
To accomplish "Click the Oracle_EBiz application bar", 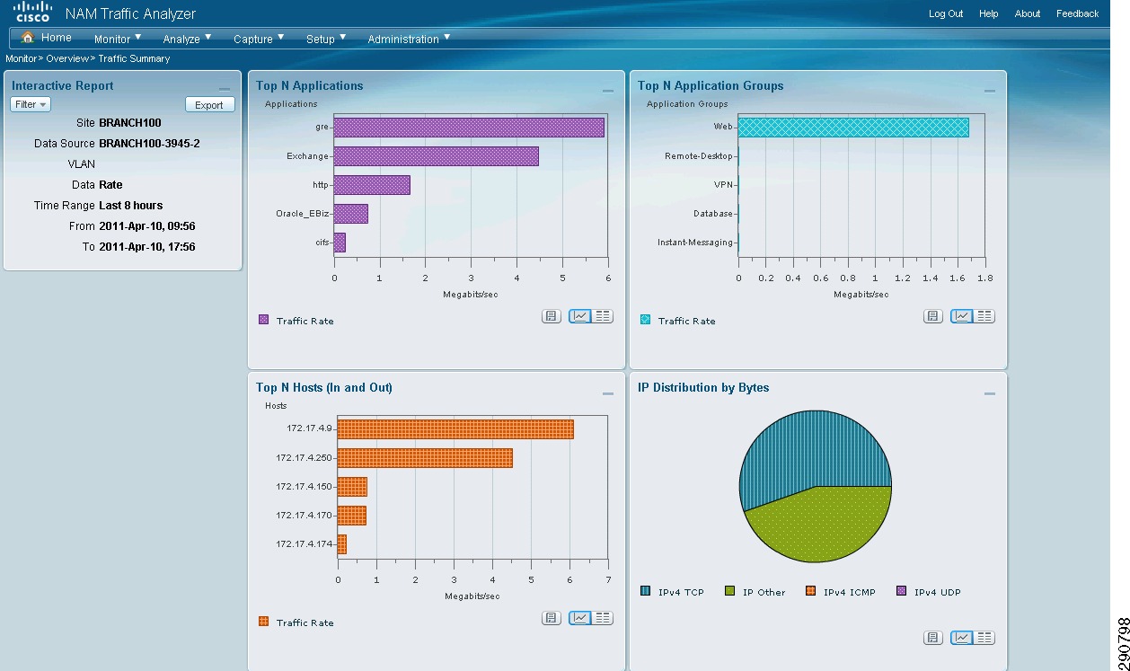I will pyautogui.click(x=351, y=214).
